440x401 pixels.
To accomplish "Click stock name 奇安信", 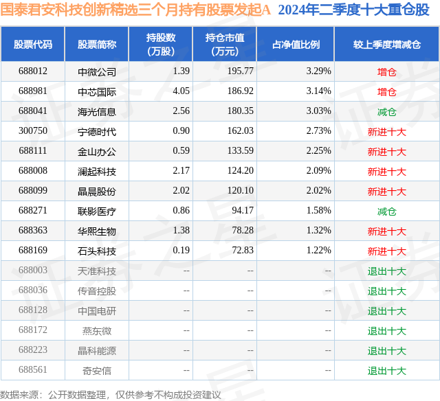I will click(97, 371).
